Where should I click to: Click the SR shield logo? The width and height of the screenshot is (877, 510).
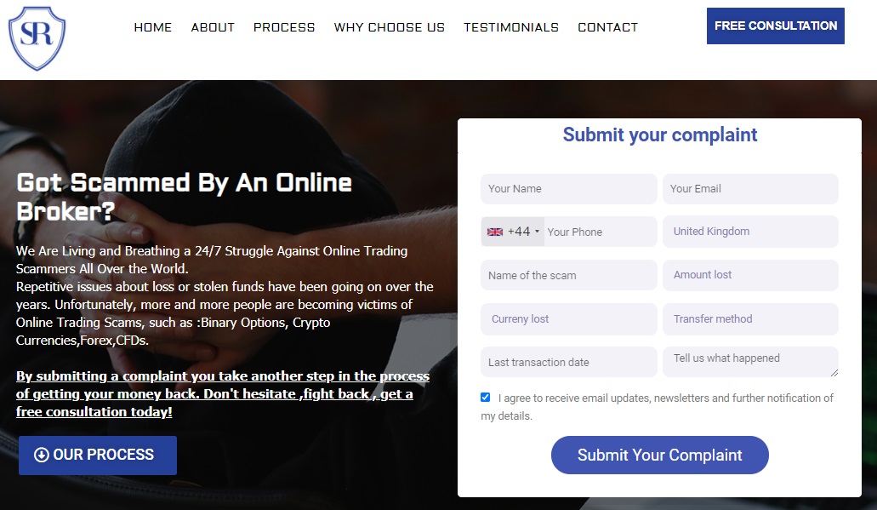click(37, 38)
